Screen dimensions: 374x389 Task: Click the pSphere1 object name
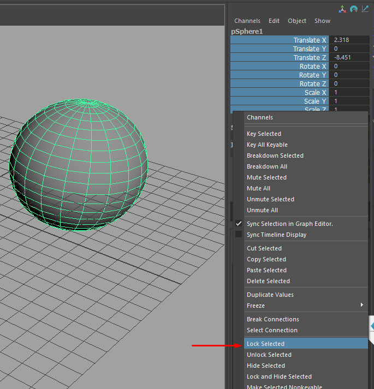247,32
